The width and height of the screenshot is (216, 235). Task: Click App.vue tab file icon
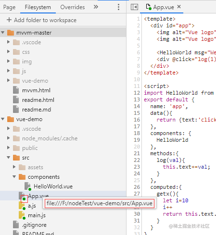149,7
